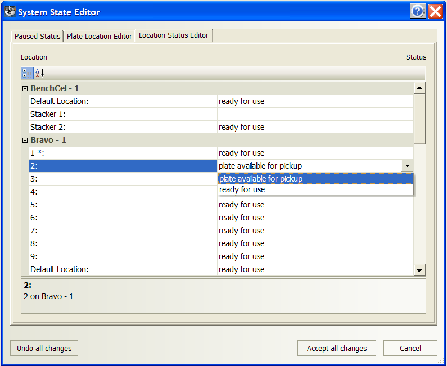Choose 'ready for use' from dropdown list

[315, 190]
